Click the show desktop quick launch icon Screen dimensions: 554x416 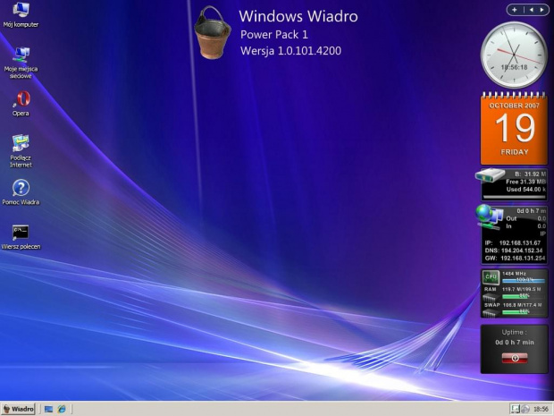[48, 409]
